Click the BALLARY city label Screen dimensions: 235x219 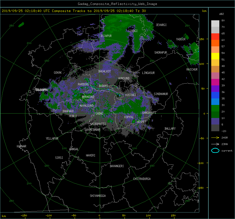click(170, 129)
